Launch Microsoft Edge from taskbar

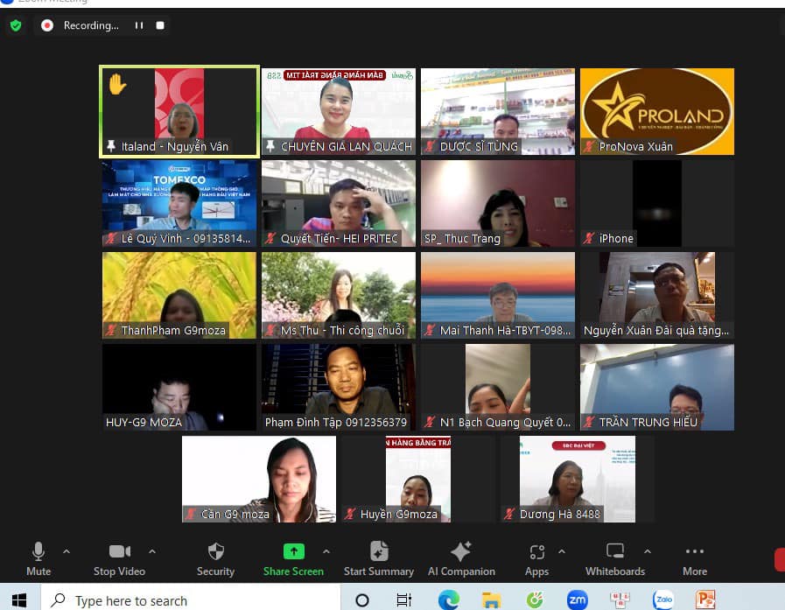click(449, 600)
